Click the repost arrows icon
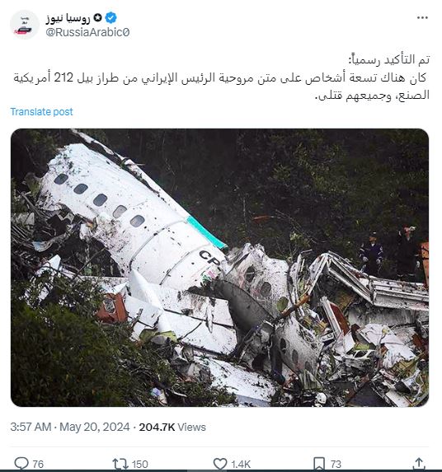442x472 pixels. (120, 464)
